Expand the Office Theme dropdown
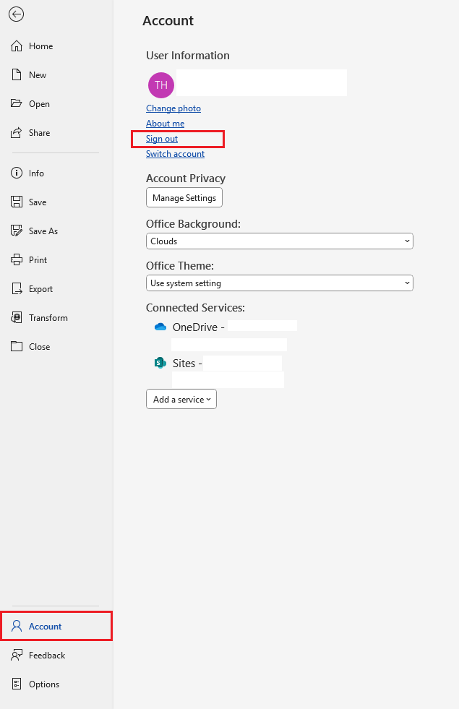The width and height of the screenshot is (459, 709). tap(279, 283)
